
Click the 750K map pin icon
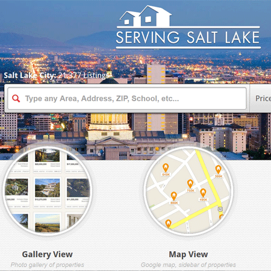coord(190,184)
